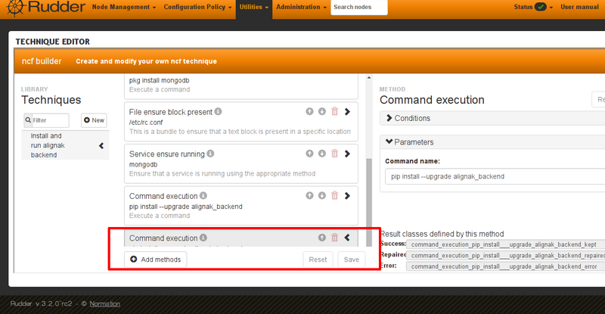Screen dimensions: 605x314
Task: Open the Normation footer link
Action: pyautogui.click(x=105, y=303)
